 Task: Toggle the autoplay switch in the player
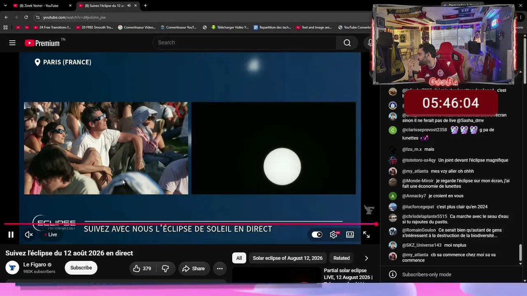(x=317, y=235)
